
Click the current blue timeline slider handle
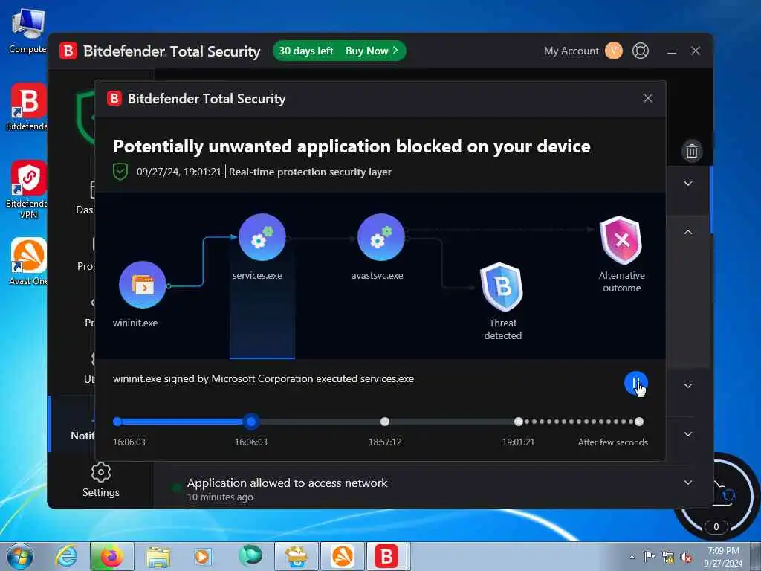(x=251, y=422)
